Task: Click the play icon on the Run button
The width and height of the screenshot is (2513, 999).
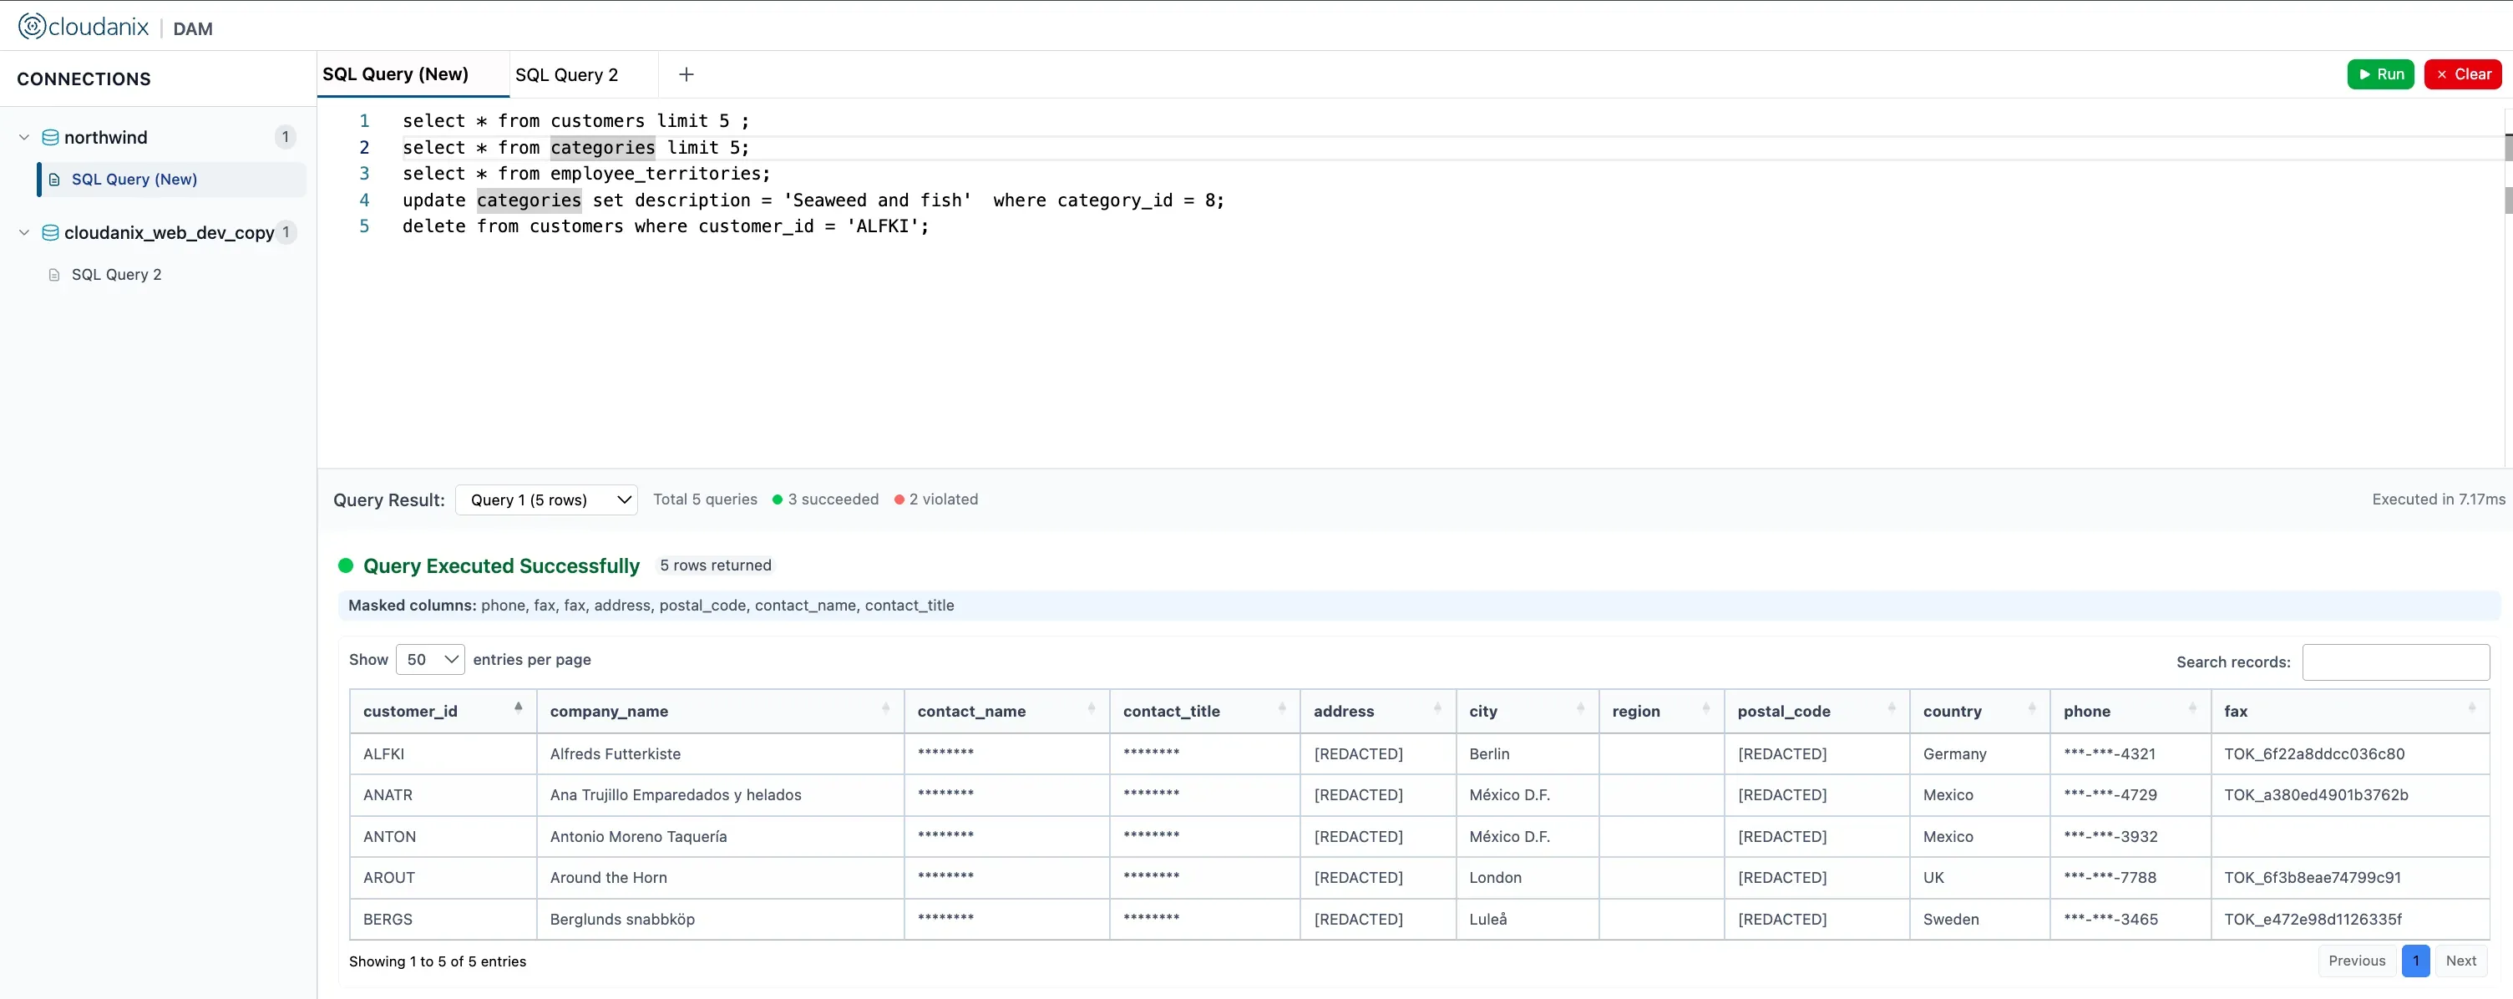Action: 2363,74
